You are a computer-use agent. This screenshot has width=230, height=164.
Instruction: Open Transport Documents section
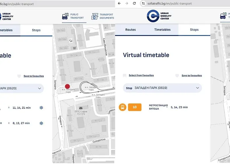point(103,16)
